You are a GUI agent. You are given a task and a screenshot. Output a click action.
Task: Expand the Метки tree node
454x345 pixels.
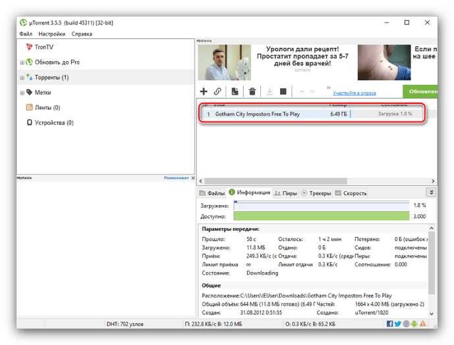(x=22, y=93)
